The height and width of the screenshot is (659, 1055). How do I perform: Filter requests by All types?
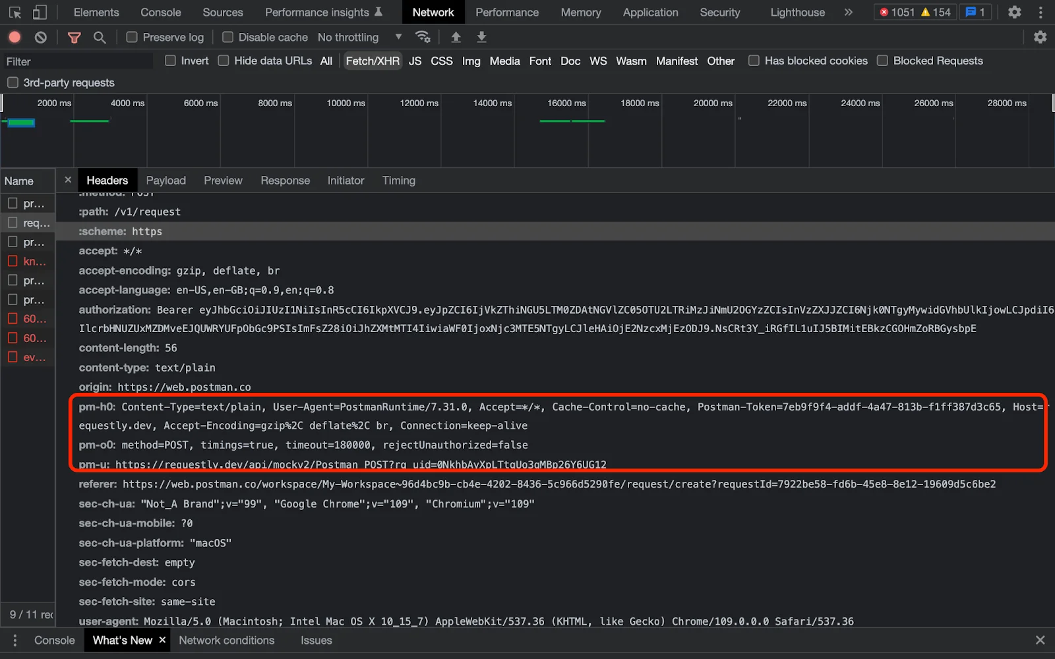326,61
